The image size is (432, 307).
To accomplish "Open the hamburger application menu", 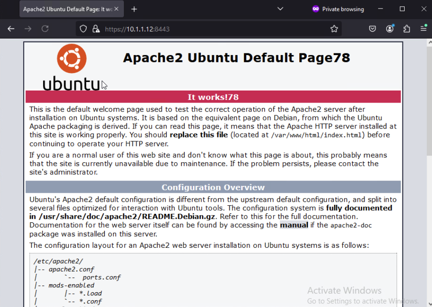I will [423, 28].
